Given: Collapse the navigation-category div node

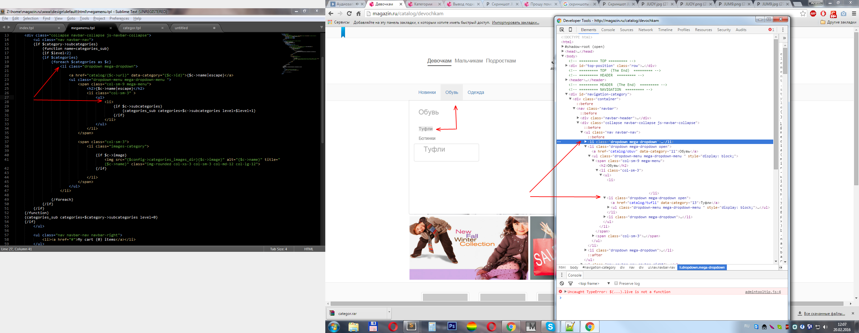Looking at the screenshot, I should [566, 94].
